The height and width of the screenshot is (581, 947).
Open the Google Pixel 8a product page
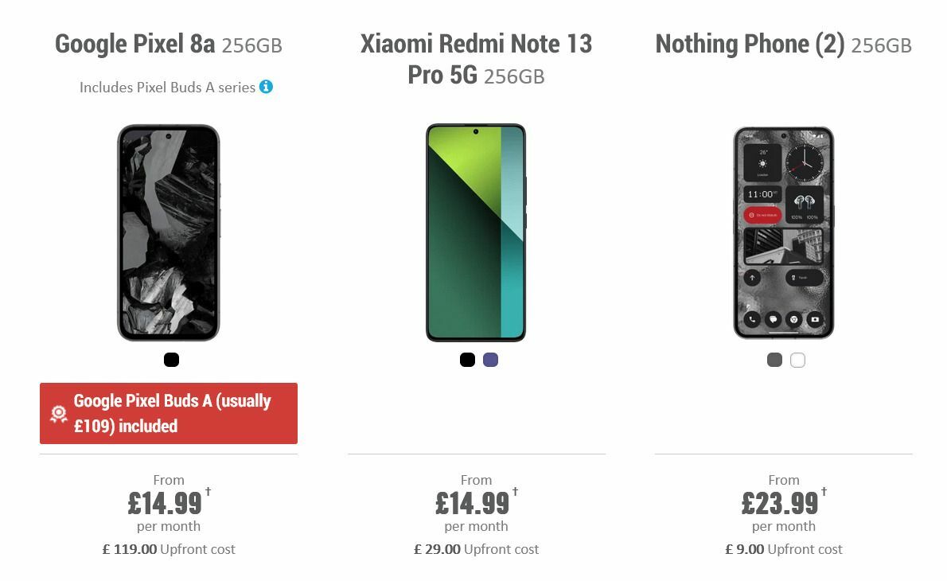(168, 44)
